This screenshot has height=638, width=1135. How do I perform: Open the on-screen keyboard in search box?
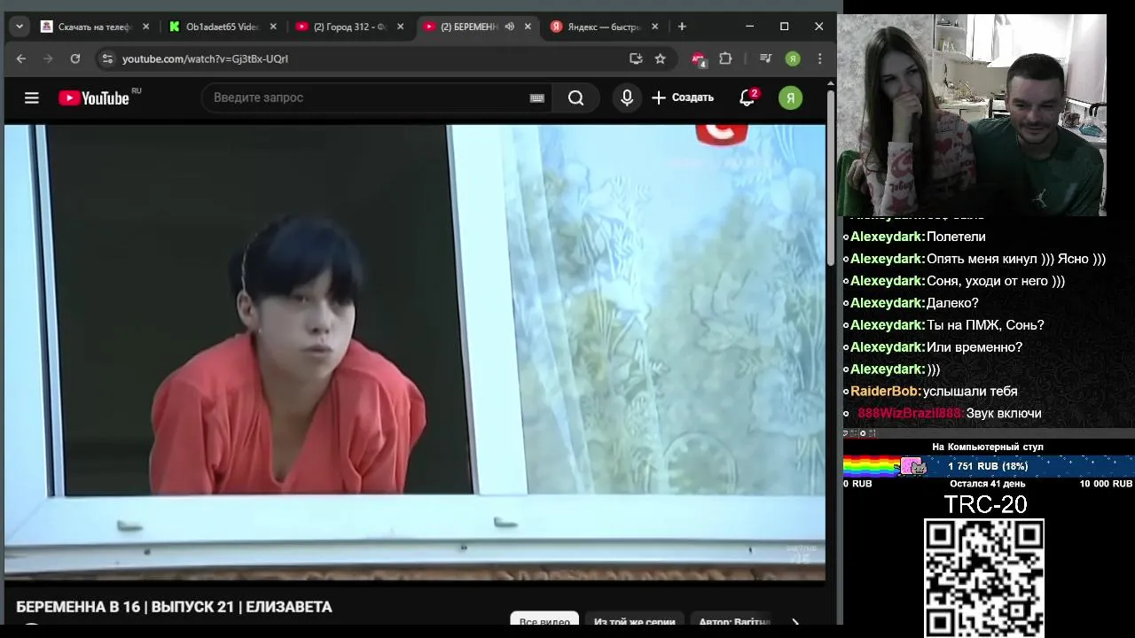tap(536, 98)
